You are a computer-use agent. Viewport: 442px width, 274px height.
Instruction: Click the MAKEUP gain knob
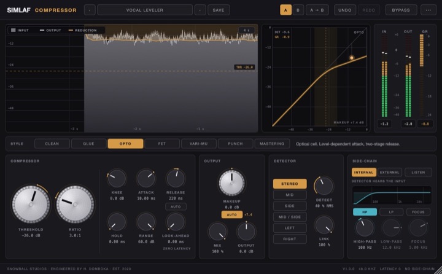pos(231,183)
